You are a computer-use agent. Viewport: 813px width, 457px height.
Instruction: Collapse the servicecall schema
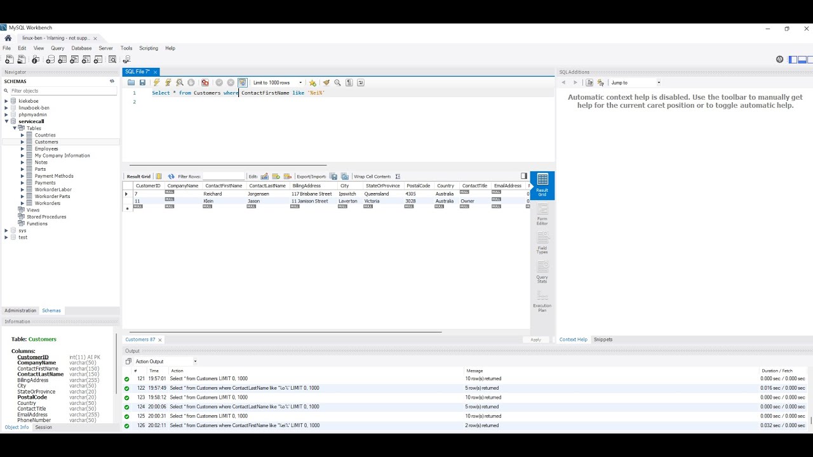point(6,121)
